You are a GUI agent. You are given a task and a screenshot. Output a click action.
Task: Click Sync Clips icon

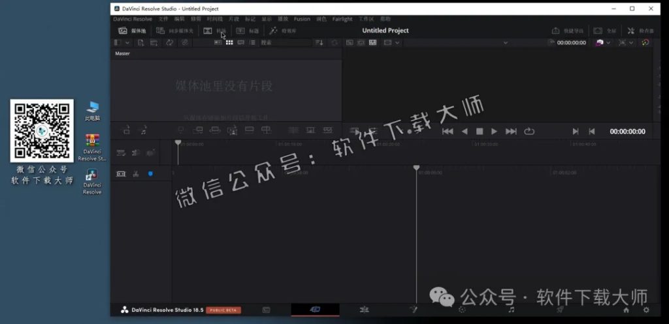[169, 42]
